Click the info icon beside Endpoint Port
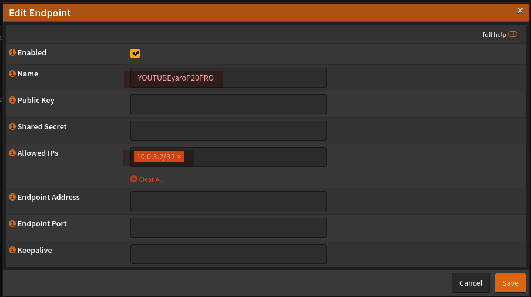531x297 pixels. 12,224
